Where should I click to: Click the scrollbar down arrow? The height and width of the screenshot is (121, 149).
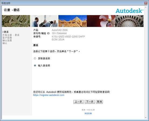[146, 118]
